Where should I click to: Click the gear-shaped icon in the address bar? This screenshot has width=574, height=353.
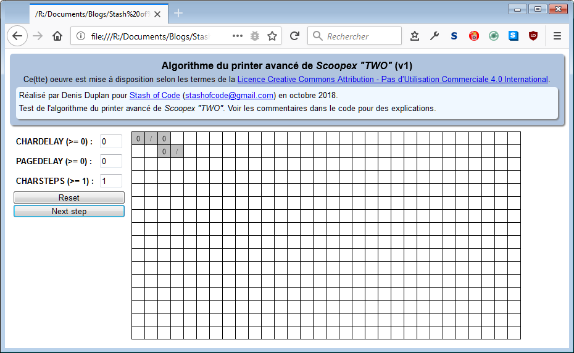pyautogui.click(x=255, y=36)
